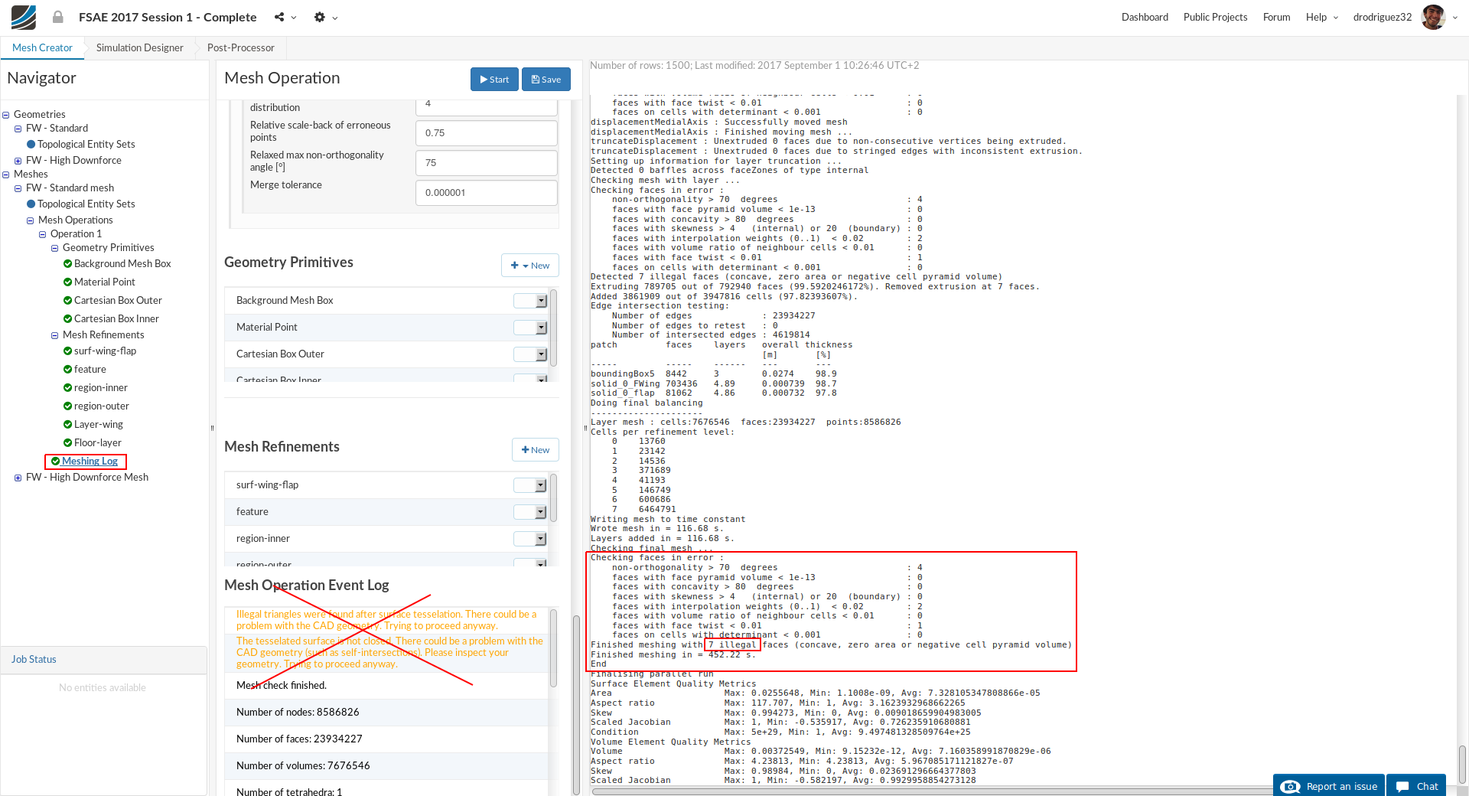Collapse the FW - Standard mesh node
The height and width of the screenshot is (796, 1469).
coord(18,188)
